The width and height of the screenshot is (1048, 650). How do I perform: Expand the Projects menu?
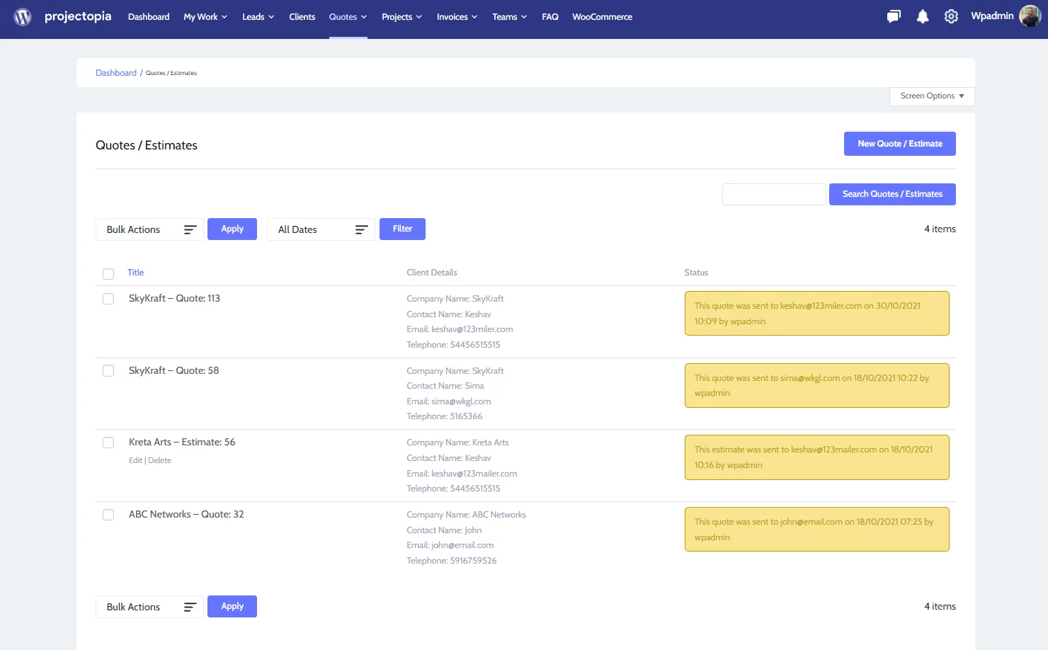(401, 17)
